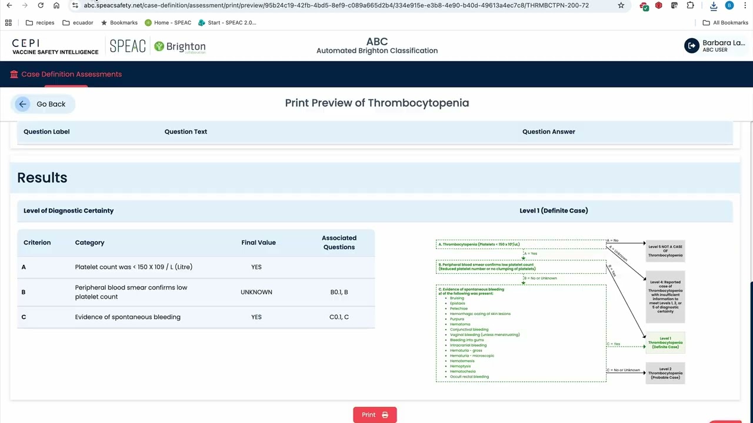Image resolution: width=753 pixels, height=423 pixels.
Task: Click the Final Value column header
Action: (x=258, y=242)
